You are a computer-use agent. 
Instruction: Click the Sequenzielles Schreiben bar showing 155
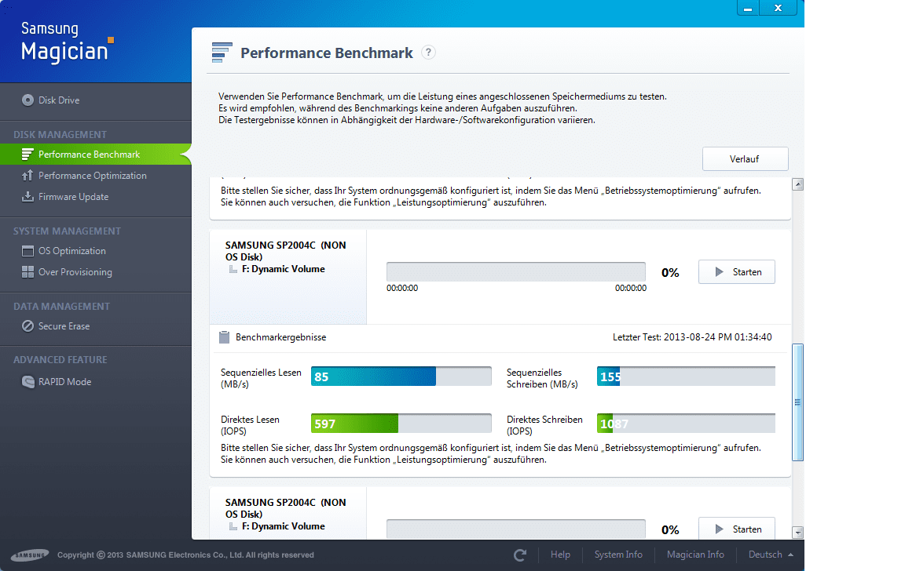coord(686,376)
